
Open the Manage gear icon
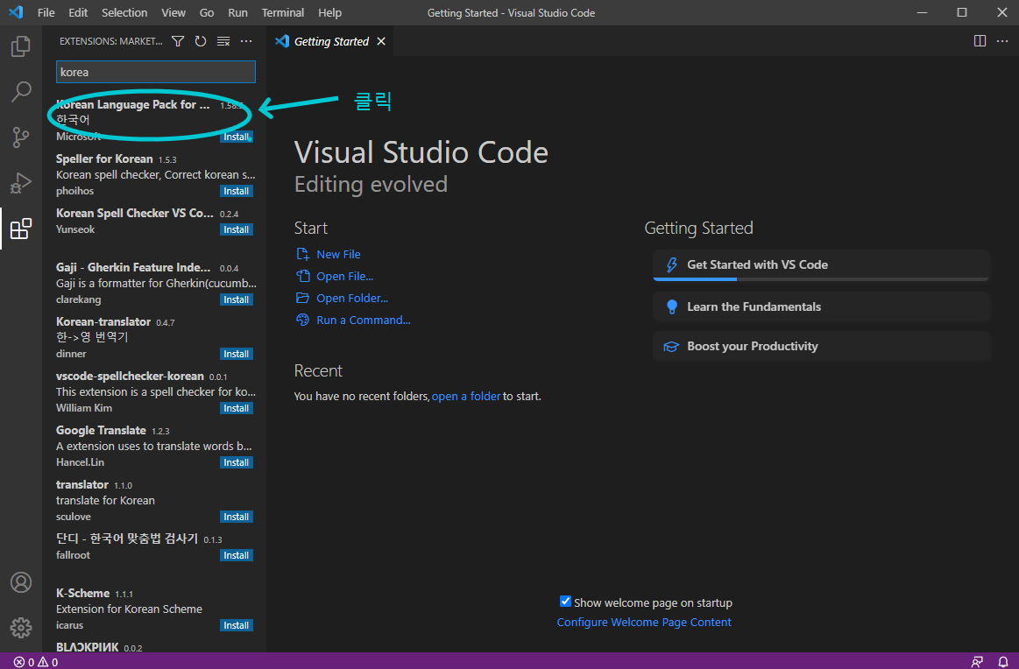[21, 628]
